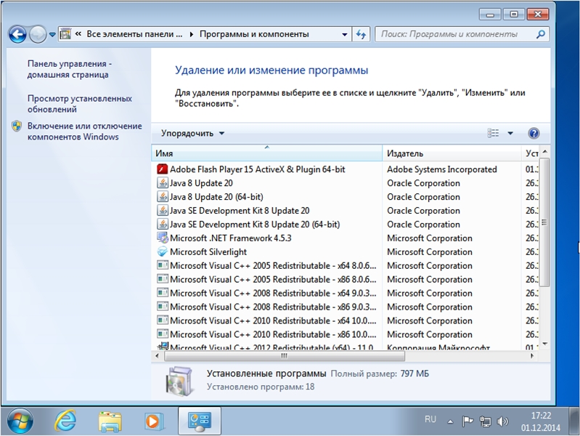Click the refresh button beside address bar
The width and height of the screenshot is (580, 436).
[361, 34]
